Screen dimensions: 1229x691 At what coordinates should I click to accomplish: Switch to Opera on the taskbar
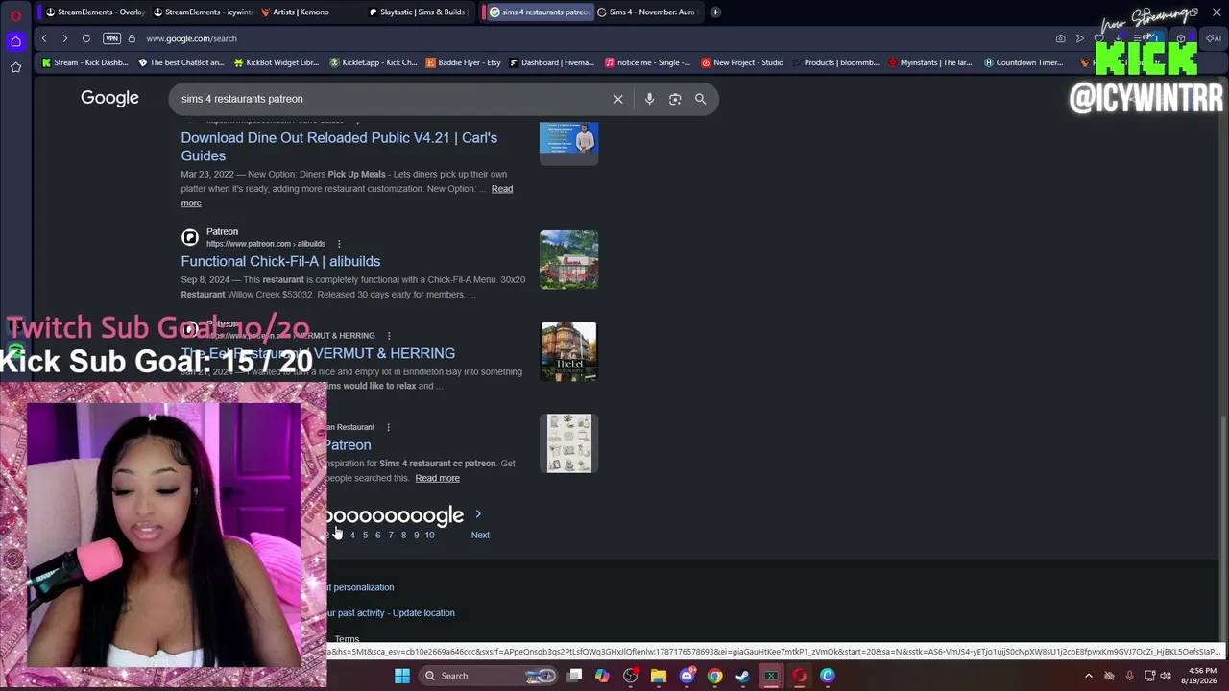[799, 676]
